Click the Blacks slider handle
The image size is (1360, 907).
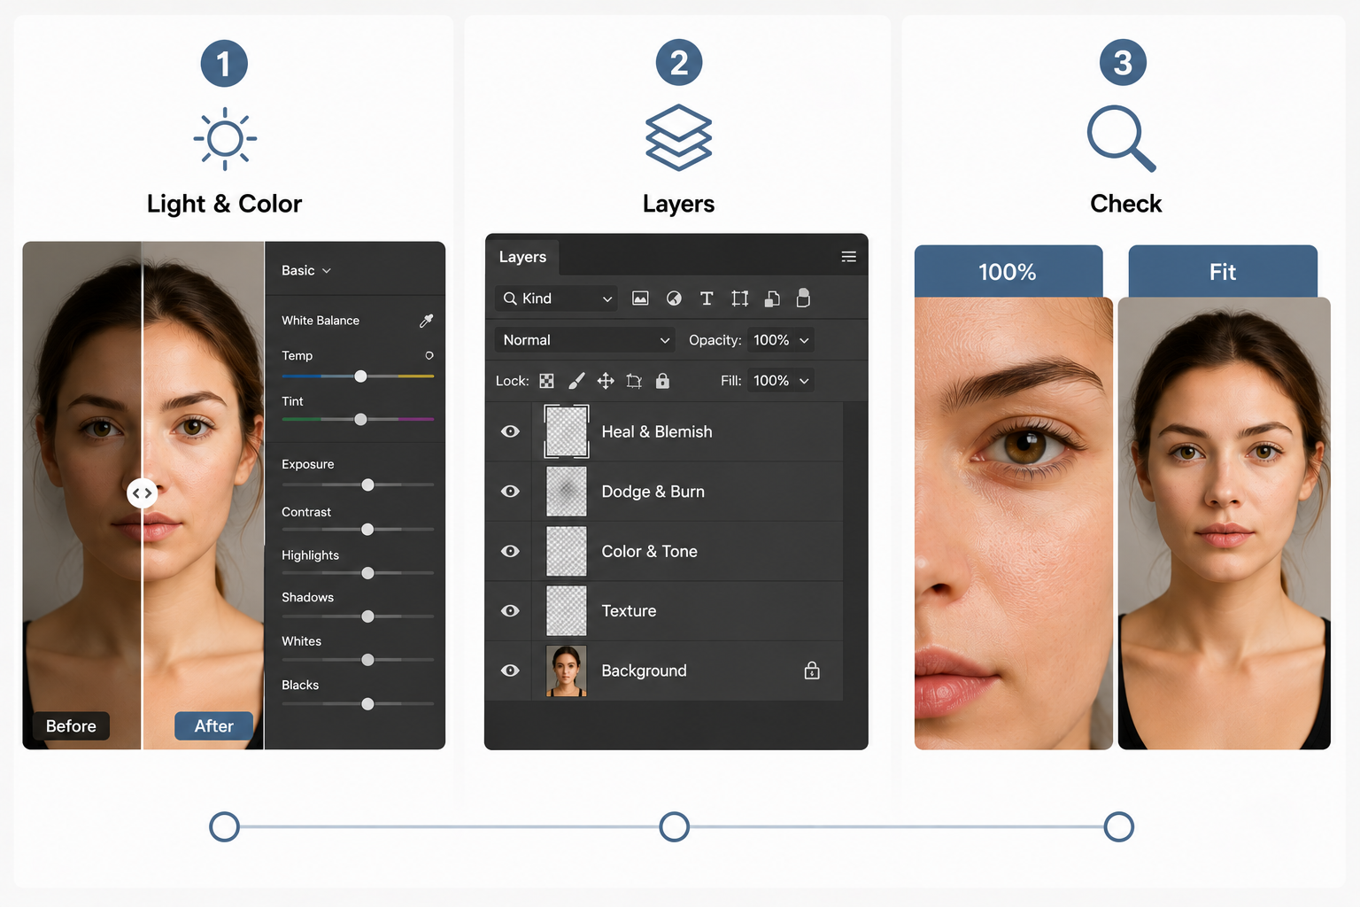[x=367, y=704]
